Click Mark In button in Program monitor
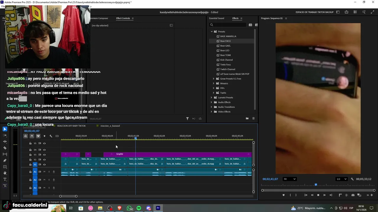Image resolution: width=378 pixels, height=212 pixels. (290, 195)
